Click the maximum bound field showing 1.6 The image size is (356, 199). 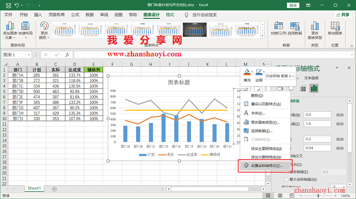click(x=317, y=124)
